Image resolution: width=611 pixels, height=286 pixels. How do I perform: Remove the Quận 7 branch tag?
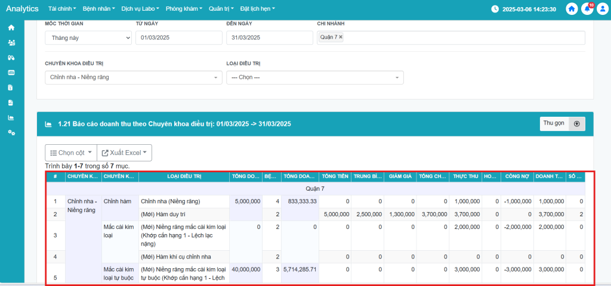pyautogui.click(x=341, y=37)
